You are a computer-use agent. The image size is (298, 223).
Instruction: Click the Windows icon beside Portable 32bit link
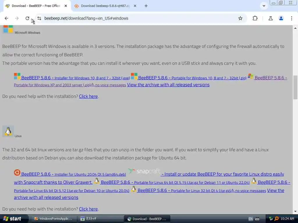134,76
